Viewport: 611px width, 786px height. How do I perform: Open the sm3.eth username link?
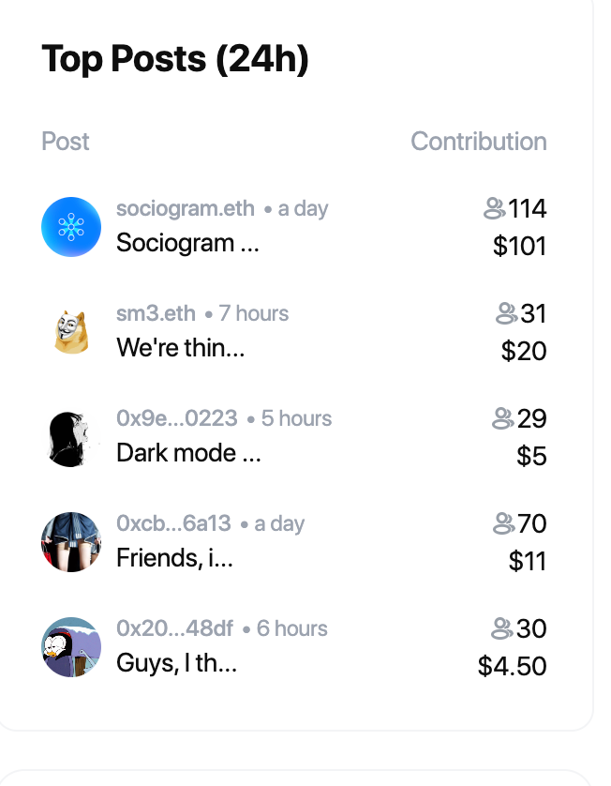[x=156, y=313]
